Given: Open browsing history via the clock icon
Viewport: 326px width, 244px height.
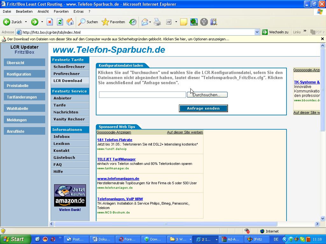Looking at the screenshot, I should tap(133, 22).
